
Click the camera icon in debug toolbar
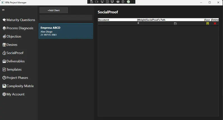pyautogui.click(x=97, y=2)
